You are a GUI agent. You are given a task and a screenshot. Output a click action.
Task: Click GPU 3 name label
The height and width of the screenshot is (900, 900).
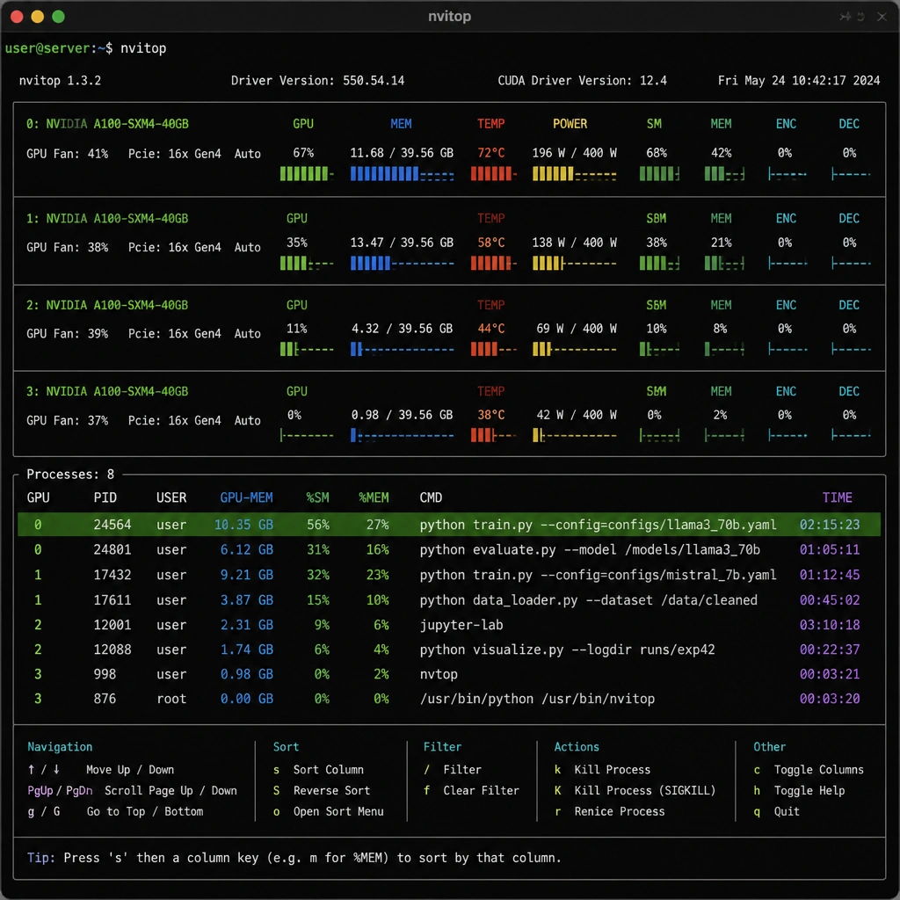[x=117, y=391]
